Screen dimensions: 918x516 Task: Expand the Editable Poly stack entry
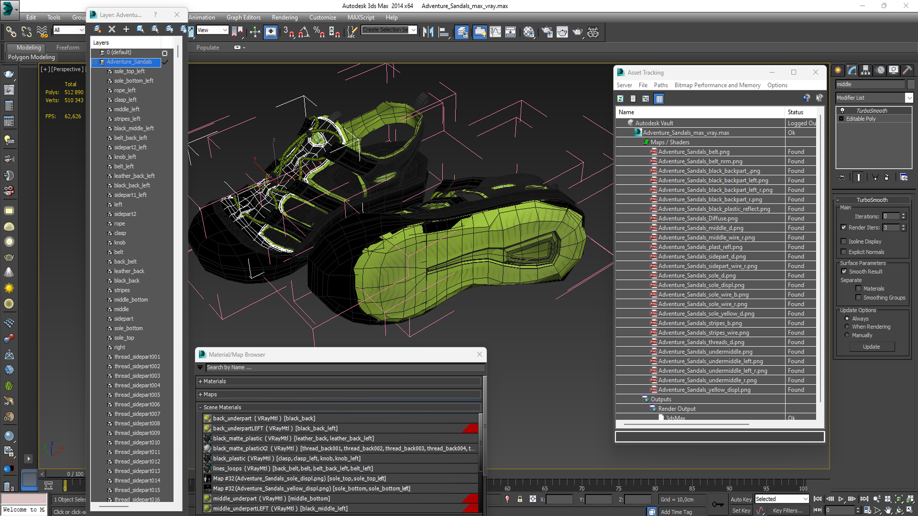coord(841,118)
